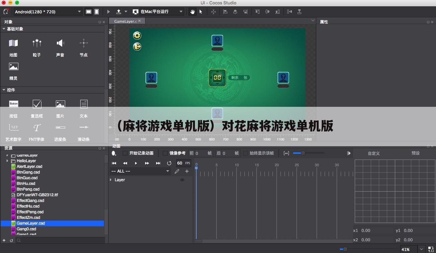This screenshot has height=253, width=436.
Task: Pick the 地图 map object
Action: 13,47
